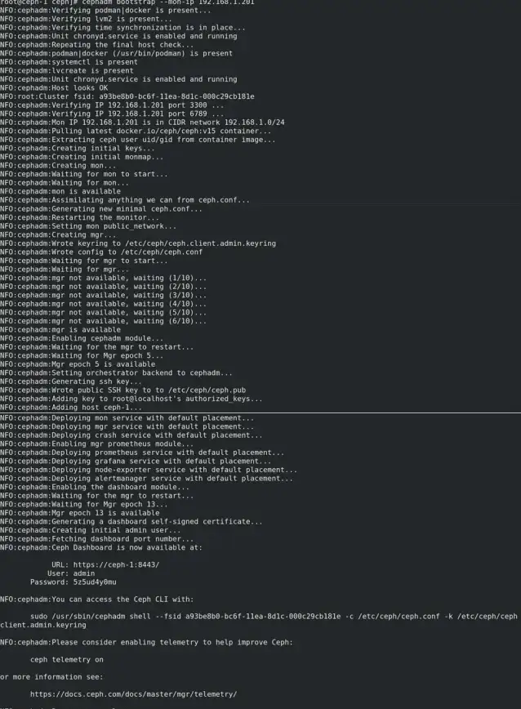Click the 'Verifying IP 192.168.1.201 port 6789' line

coord(112,114)
